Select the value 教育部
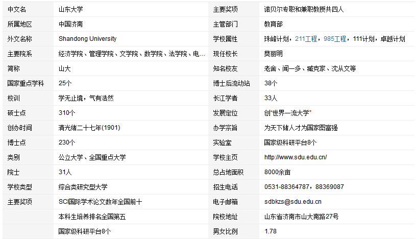416x239 pixels. coord(273,25)
